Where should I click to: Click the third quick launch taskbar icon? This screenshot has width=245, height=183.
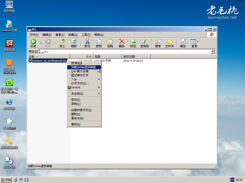point(27,180)
